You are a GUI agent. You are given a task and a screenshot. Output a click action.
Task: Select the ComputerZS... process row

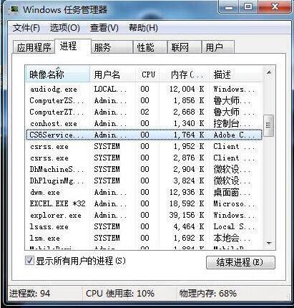[x=144, y=100]
